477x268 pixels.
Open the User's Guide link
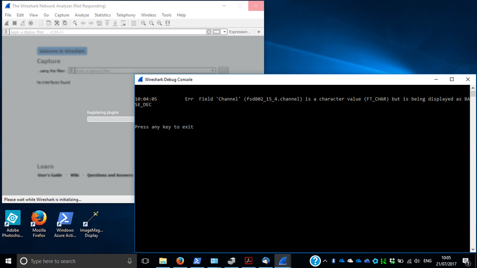point(50,175)
